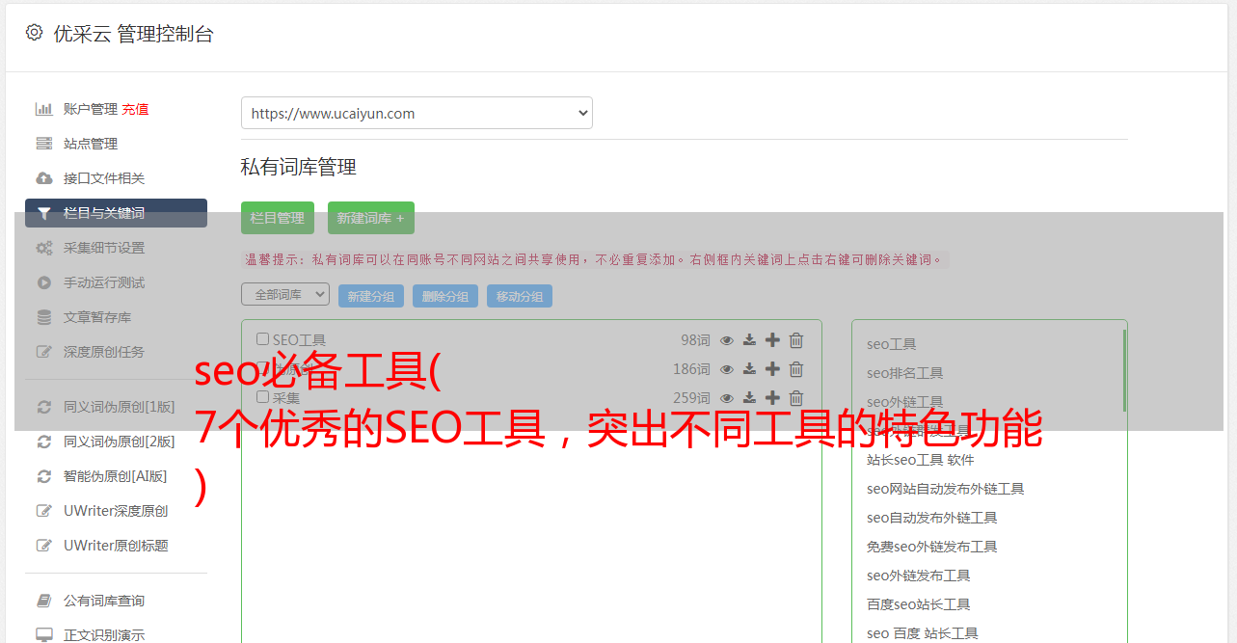
Task: Select keyword seo自动发布外链工具
Action: (932, 518)
